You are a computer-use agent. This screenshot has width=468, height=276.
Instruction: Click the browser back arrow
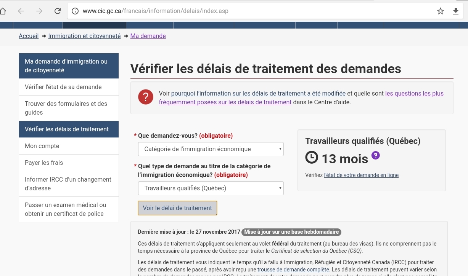[21, 11]
